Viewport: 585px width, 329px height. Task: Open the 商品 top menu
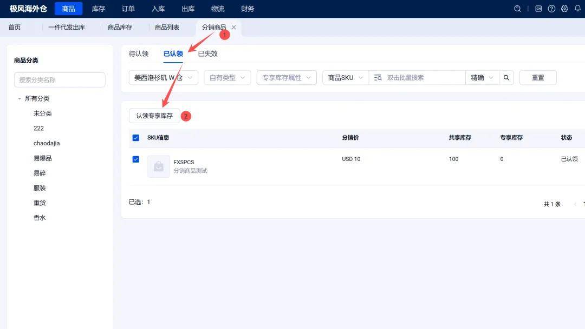pos(68,9)
